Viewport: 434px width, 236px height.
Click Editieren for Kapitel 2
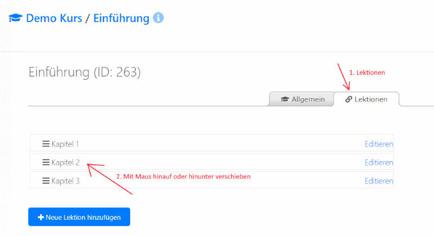pyautogui.click(x=378, y=162)
